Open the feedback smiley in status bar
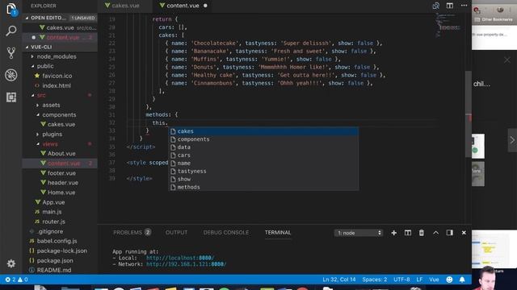 [x=449, y=280]
